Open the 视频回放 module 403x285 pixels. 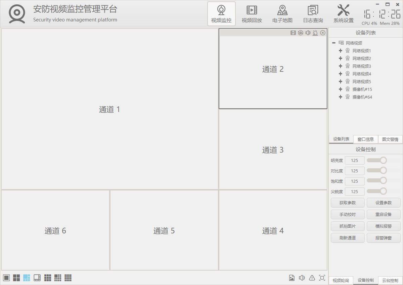252,14
